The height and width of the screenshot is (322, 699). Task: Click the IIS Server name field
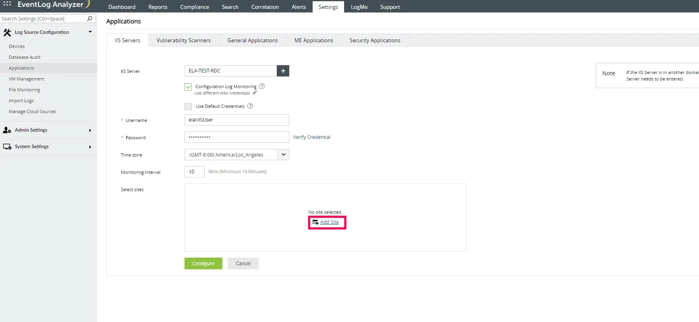[231, 71]
